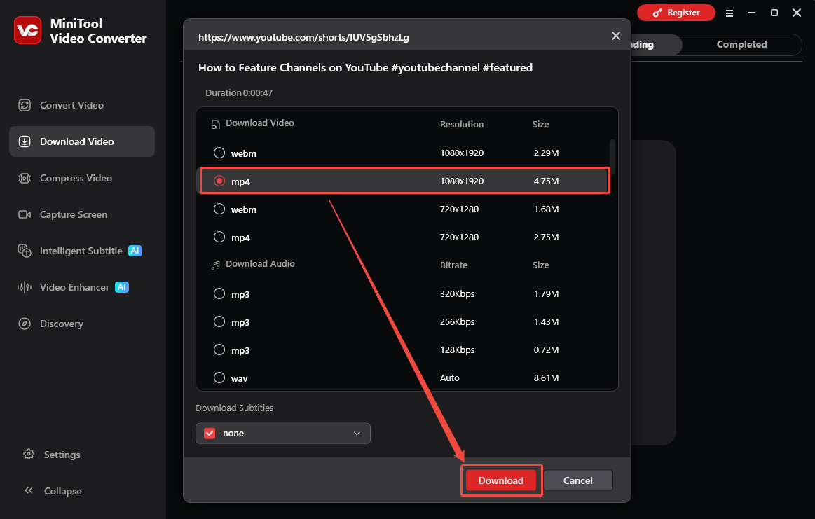Click the Capture Screen camera icon
Viewport: 815px width, 519px height.
pos(25,214)
